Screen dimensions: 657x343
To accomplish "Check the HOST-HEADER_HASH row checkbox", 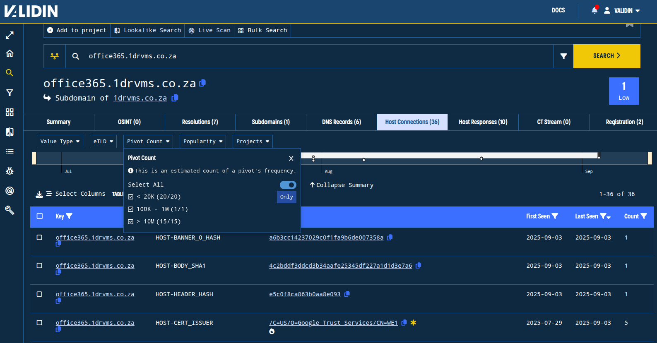I will (39, 294).
